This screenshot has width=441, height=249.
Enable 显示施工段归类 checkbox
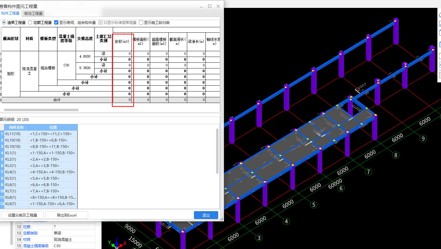(x=141, y=22)
